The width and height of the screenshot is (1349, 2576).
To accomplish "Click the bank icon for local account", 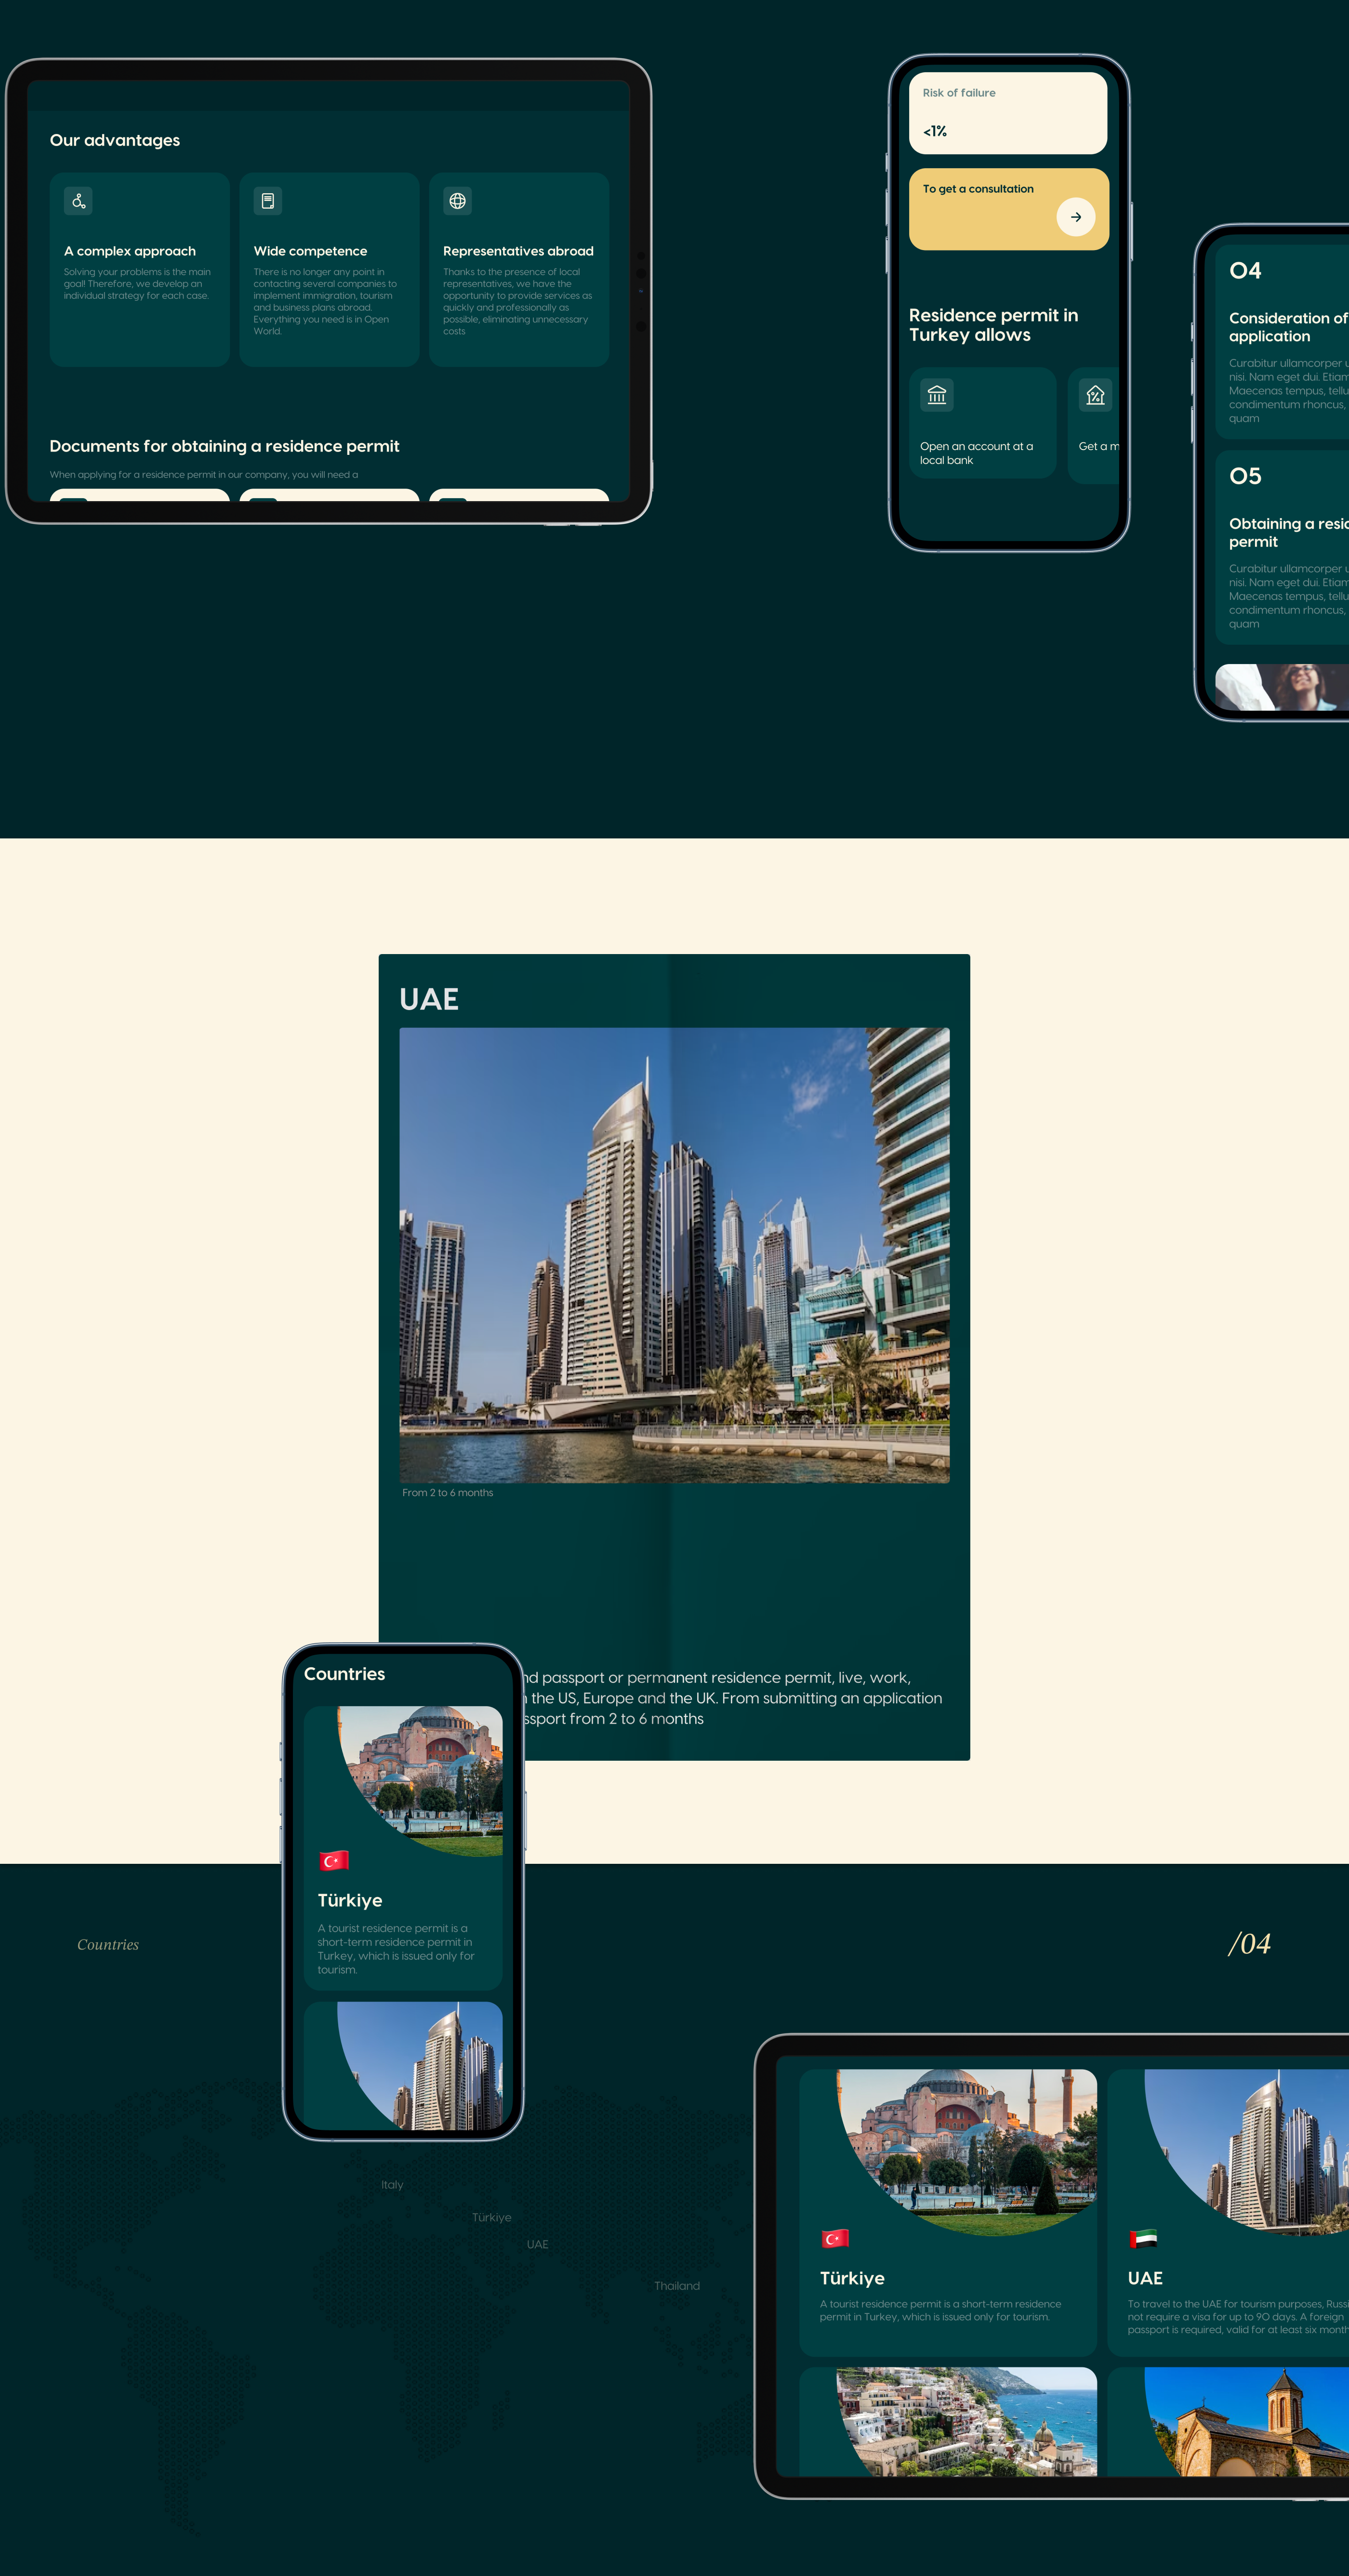I will click(936, 395).
